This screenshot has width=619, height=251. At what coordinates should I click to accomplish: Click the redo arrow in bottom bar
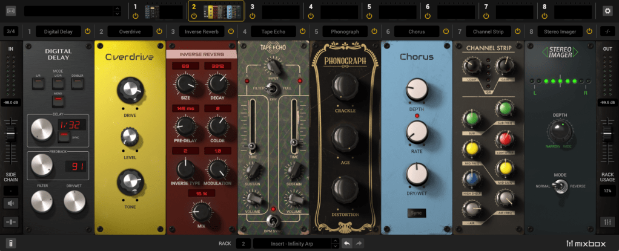tap(359, 243)
